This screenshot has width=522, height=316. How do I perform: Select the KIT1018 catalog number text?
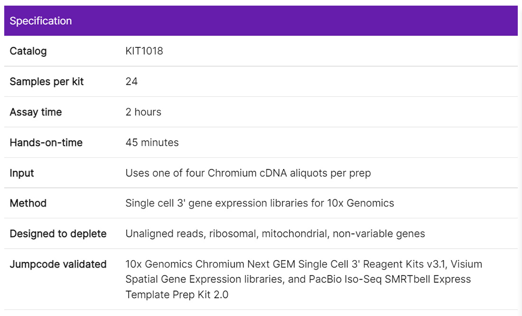click(x=144, y=51)
